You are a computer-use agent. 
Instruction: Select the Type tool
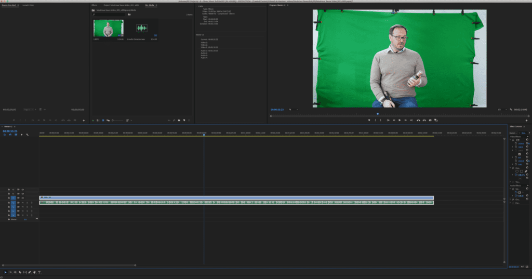(x=39, y=272)
